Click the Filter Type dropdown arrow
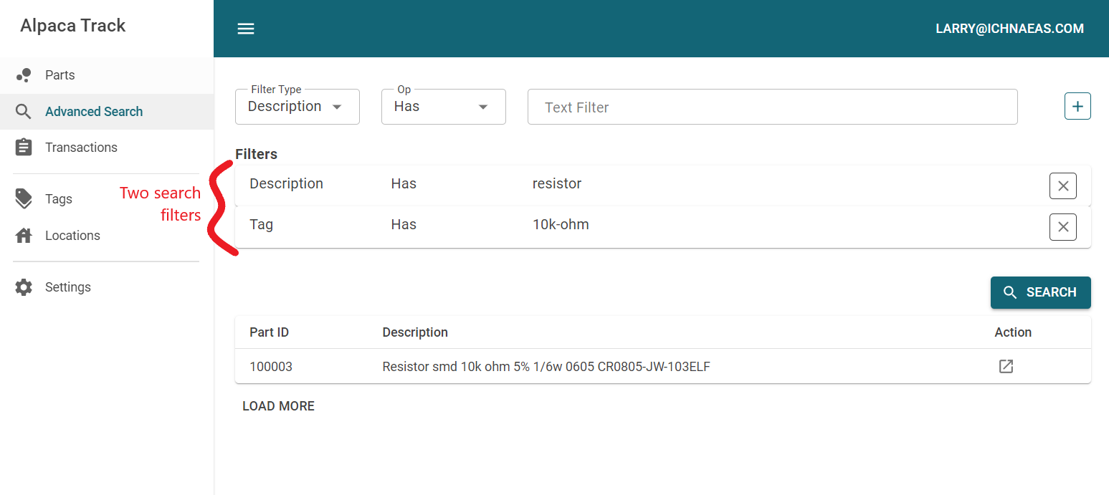The image size is (1109, 495). [x=337, y=107]
